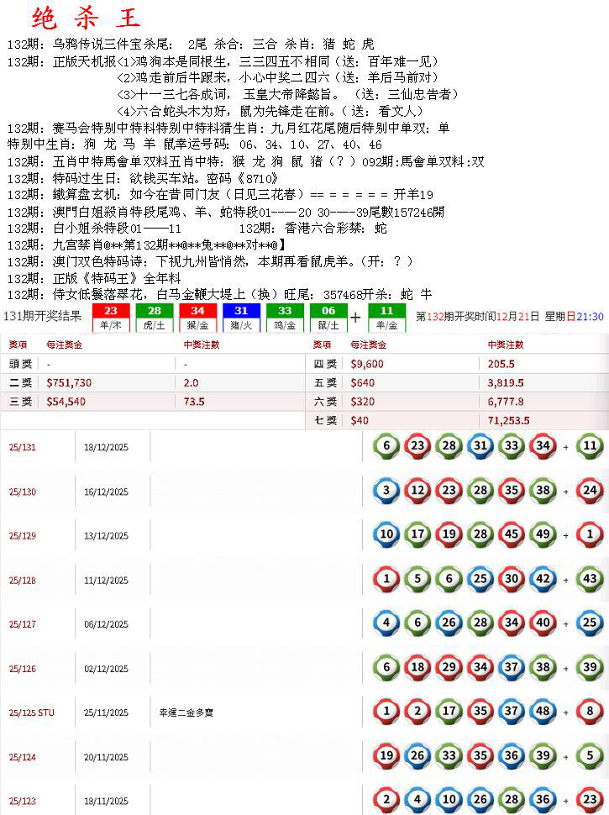This screenshot has width=609, height=815.
Task: Click the 绝杀王 title at top
Action: click(x=87, y=18)
